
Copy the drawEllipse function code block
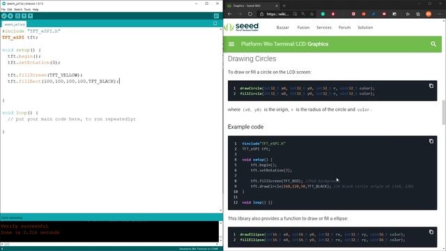pyautogui.click(x=431, y=232)
